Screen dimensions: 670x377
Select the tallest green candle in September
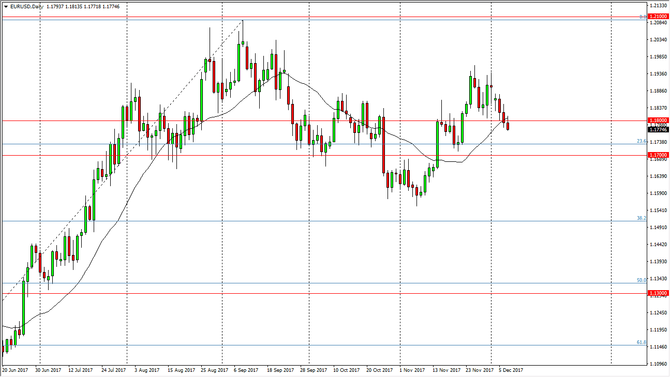point(238,62)
